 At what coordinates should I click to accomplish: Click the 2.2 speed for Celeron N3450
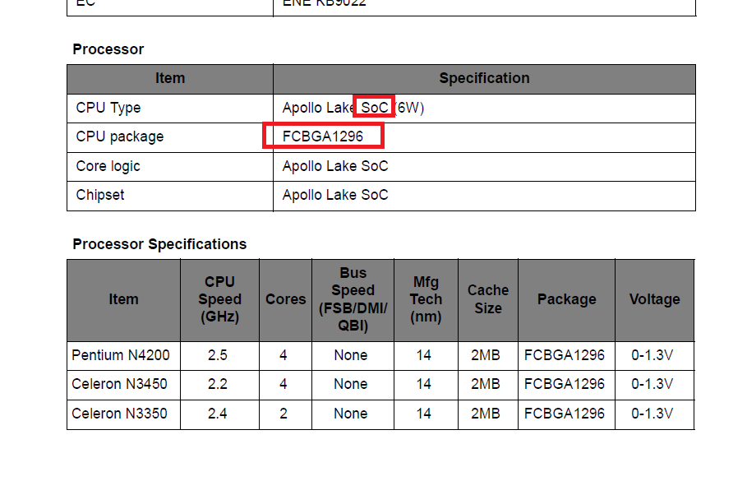pos(217,384)
